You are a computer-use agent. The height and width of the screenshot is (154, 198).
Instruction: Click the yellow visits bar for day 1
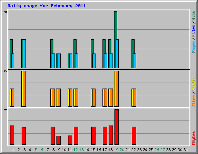tap(10, 97)
